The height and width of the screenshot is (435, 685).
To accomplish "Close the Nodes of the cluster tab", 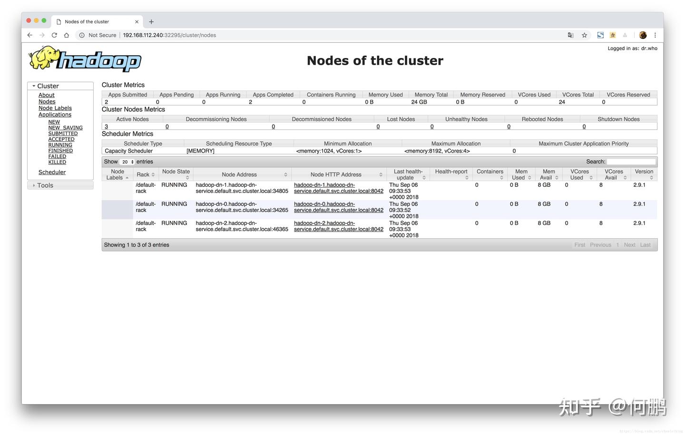I will coord(137,21).
